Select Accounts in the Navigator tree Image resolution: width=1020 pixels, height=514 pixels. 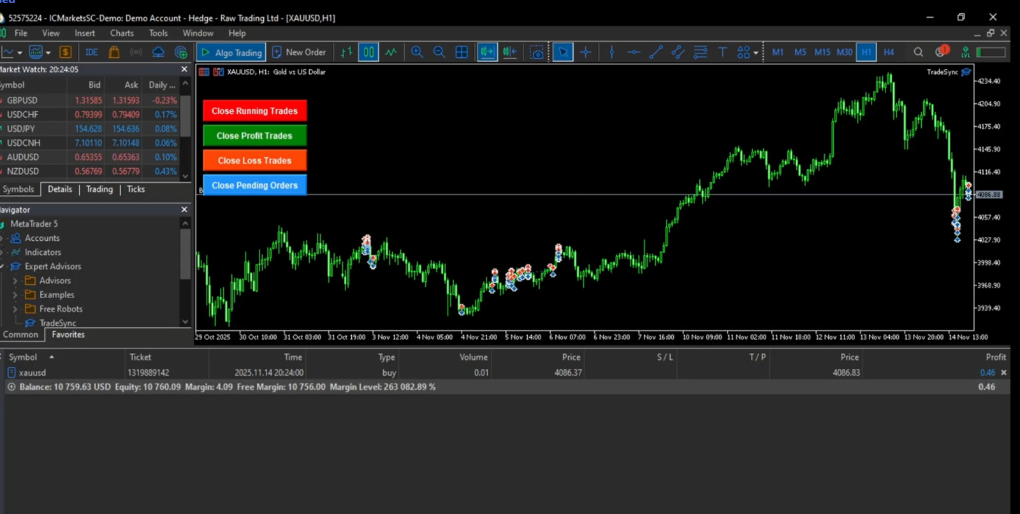tap(42, 238)
